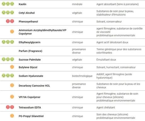The height and width of the screenshot is (121, 145).
Task: Select the green smileys beside Sodium Hyaluronate
Action: (x=8, y=76)
